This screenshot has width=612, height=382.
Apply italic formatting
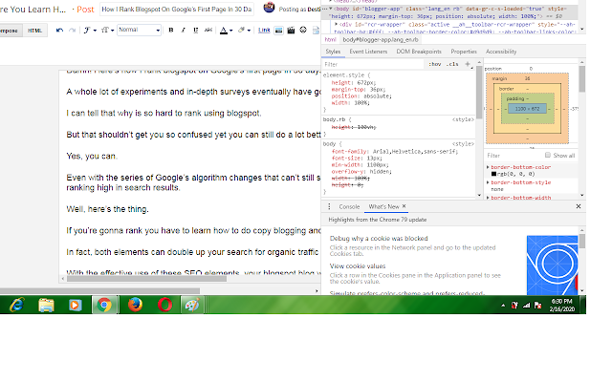(x=183, y=30)
